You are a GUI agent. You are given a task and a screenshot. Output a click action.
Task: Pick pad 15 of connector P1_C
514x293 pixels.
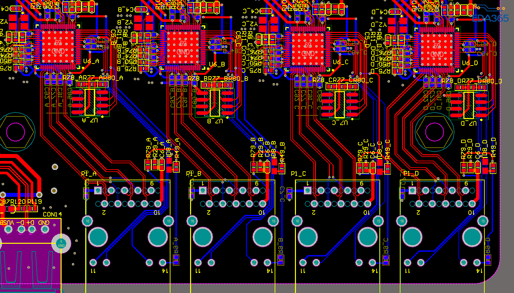378,221
